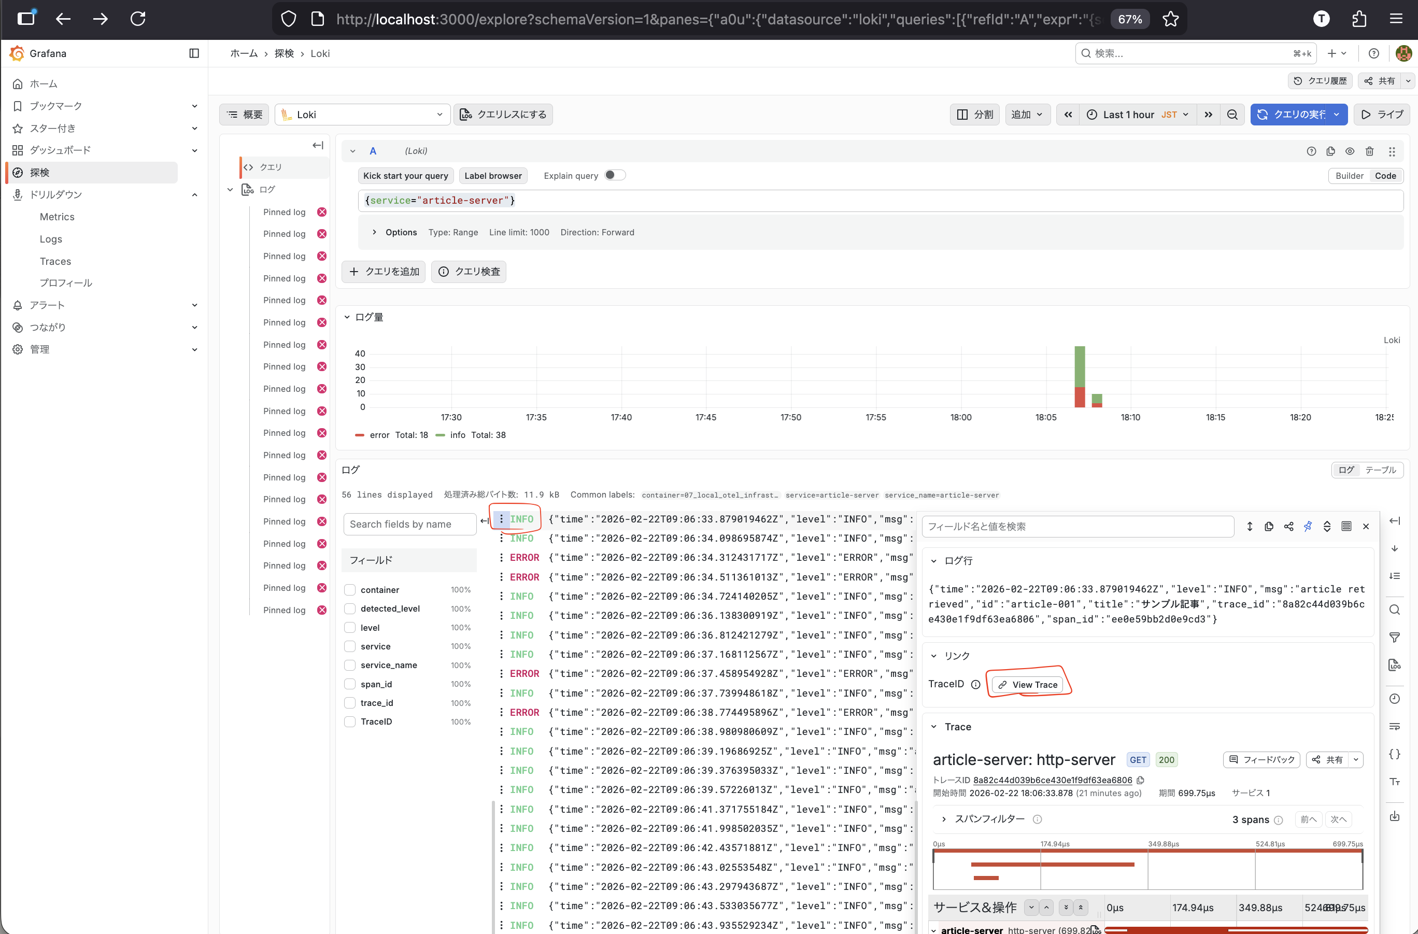Click the zoom out time range icon

click(x=1232, y=115)
